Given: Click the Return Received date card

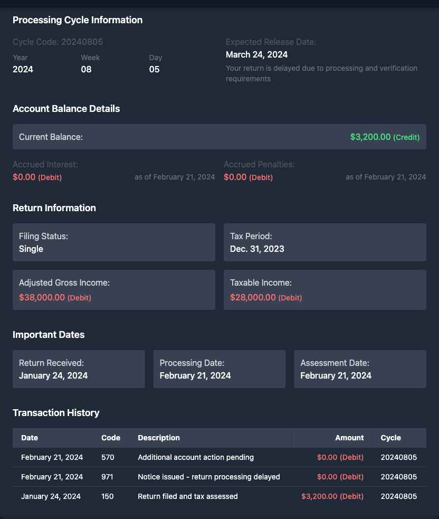Looking at the screenshot, I should tap(79, 369).
